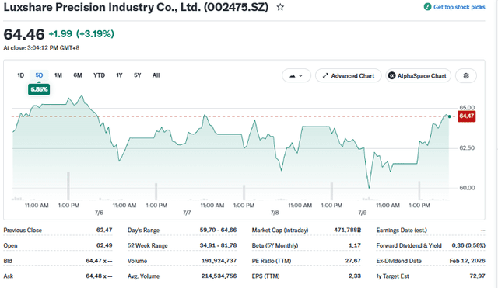The image size is (498, 288).
Task: Click the Day's Range value 59.70 - 64.66
Action: pyautogui.click(x=218, y=230)
